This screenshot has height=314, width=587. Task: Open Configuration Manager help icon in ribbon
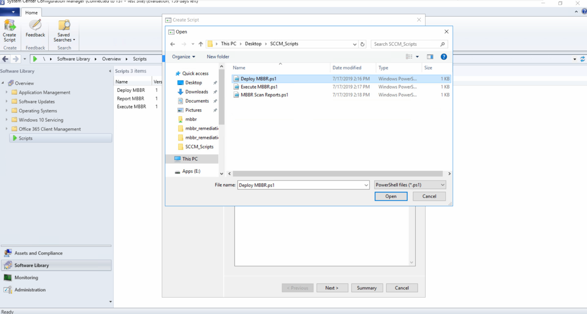(584, 12)
